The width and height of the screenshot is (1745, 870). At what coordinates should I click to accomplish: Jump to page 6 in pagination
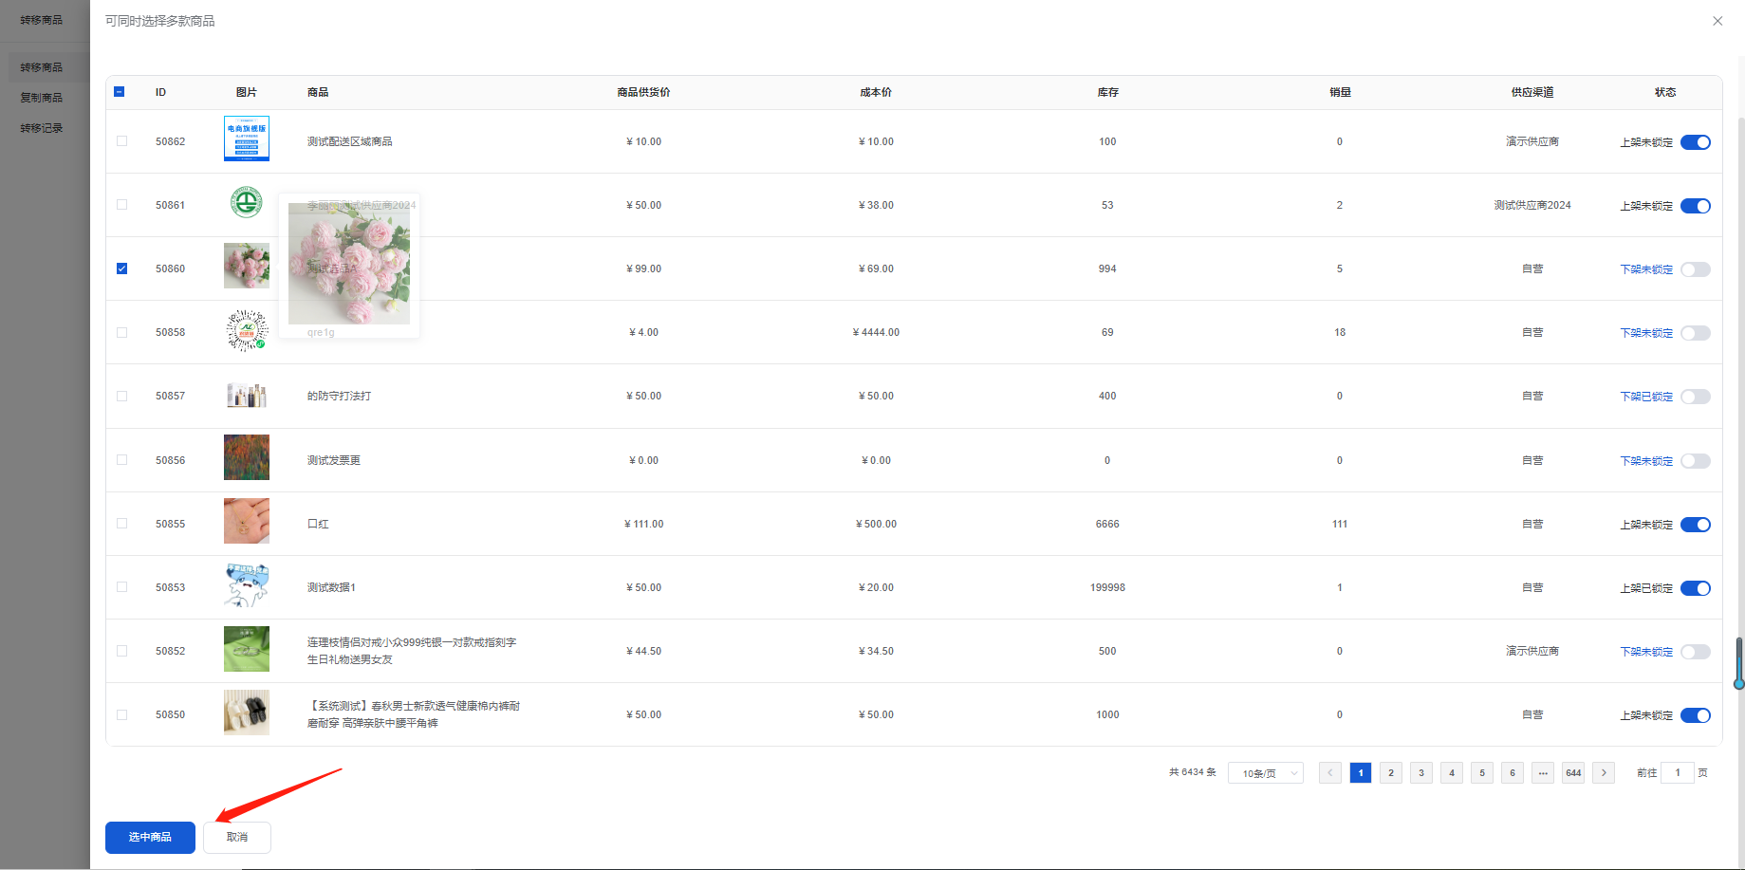click(1513, 773)
